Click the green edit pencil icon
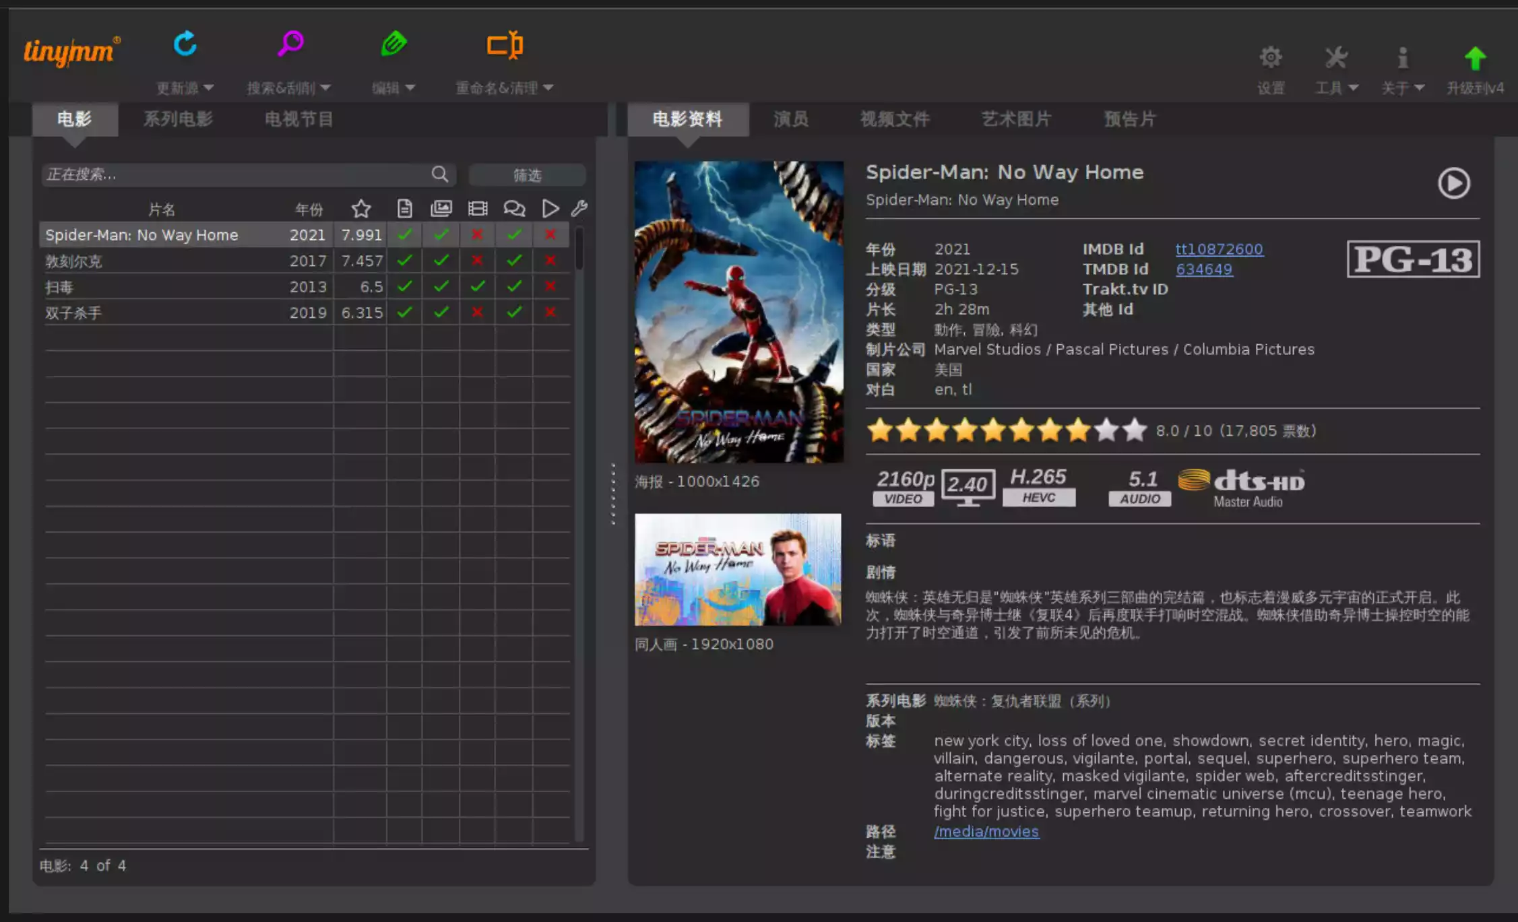Screen dimensions: 1518x922 393,44
